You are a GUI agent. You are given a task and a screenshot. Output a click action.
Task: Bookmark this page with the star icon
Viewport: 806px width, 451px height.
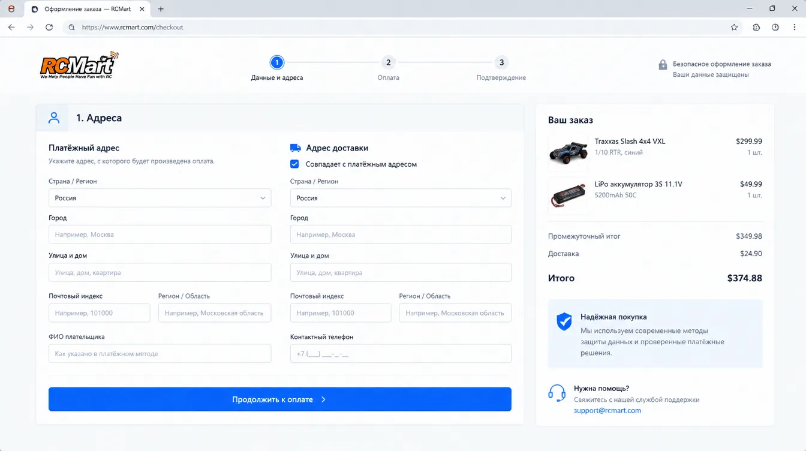click(734, 27)
